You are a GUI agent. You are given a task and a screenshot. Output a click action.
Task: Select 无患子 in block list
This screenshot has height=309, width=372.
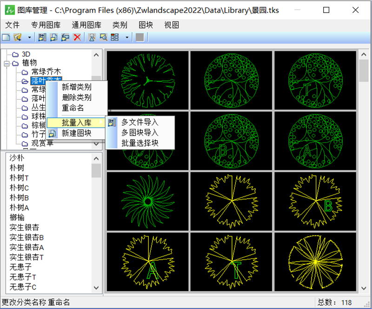20,267
